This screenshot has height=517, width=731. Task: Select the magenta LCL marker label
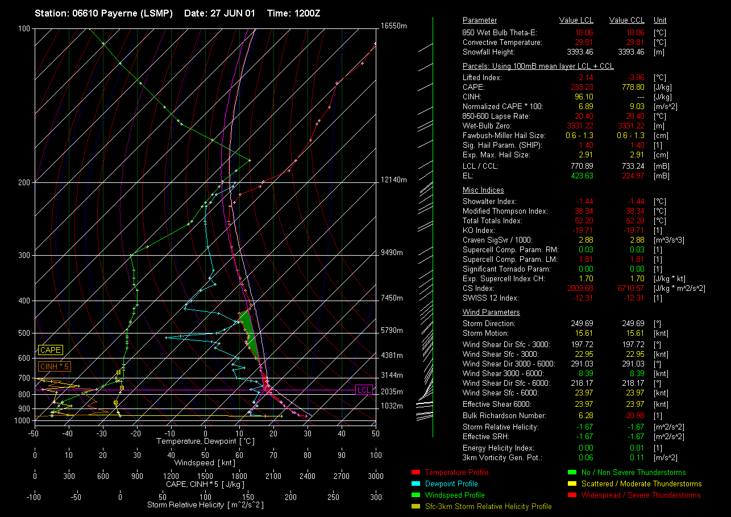click(x=364, y=390)
